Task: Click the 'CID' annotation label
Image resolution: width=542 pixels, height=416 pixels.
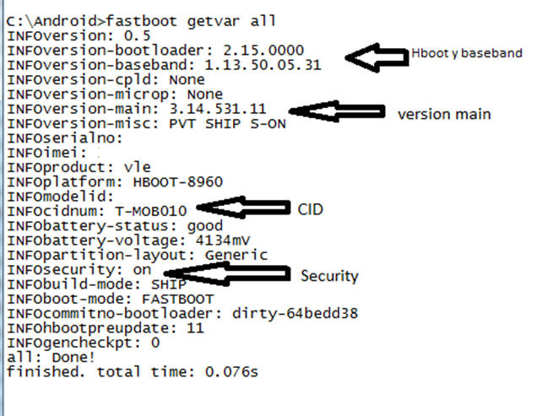Action: pyautogui.click(x=310, y=209)
